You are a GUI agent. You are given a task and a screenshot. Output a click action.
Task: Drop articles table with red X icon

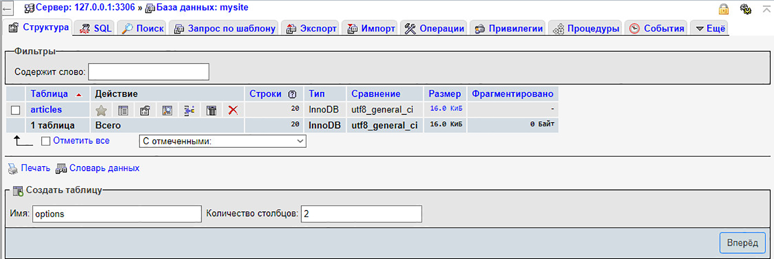point(233,110)
